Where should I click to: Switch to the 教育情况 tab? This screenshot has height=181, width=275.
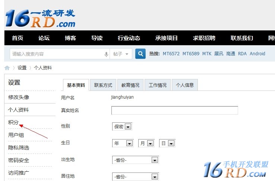[x=130, y=85]
